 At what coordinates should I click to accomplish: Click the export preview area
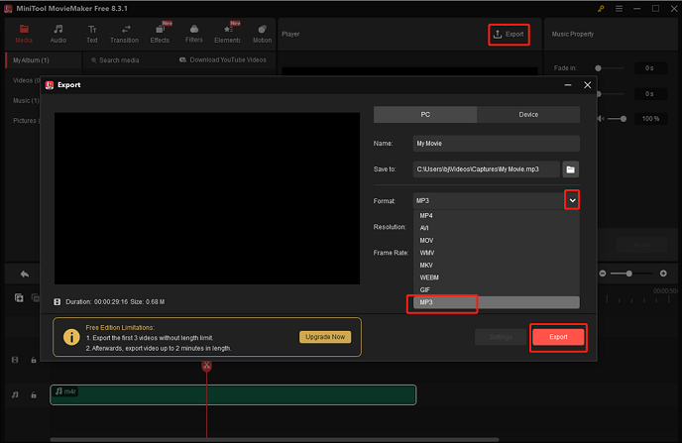[x=207, y=198]
